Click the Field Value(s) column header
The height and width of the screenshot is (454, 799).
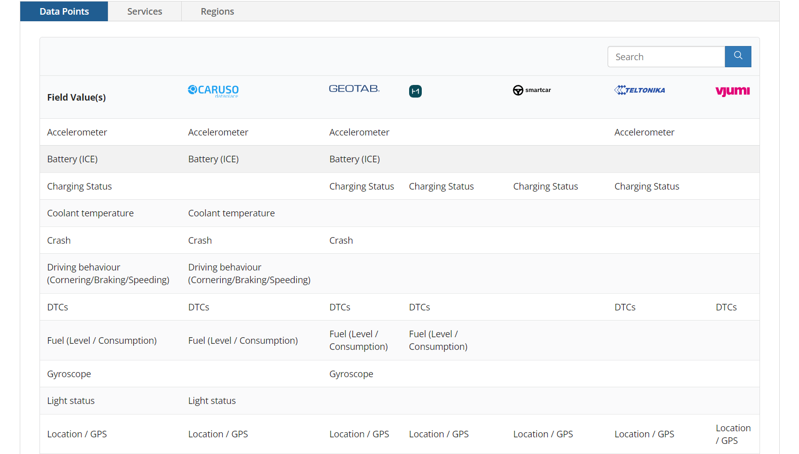pos(76,97)
